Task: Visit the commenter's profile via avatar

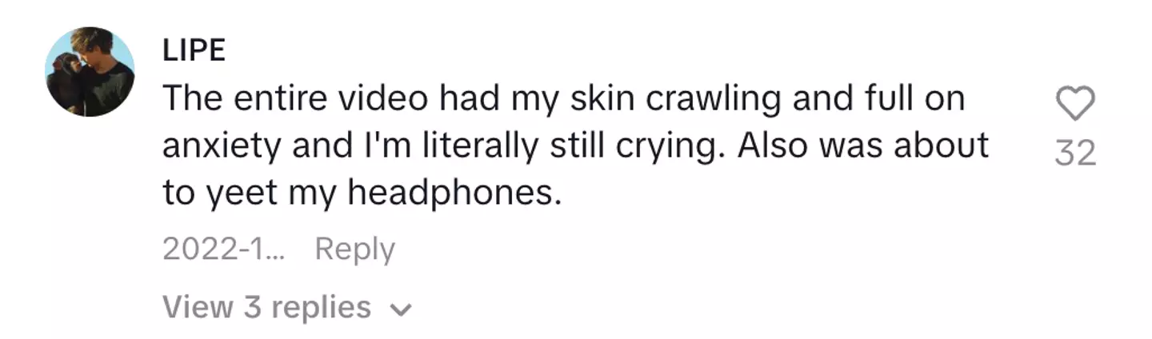Action: click(90, 72)
